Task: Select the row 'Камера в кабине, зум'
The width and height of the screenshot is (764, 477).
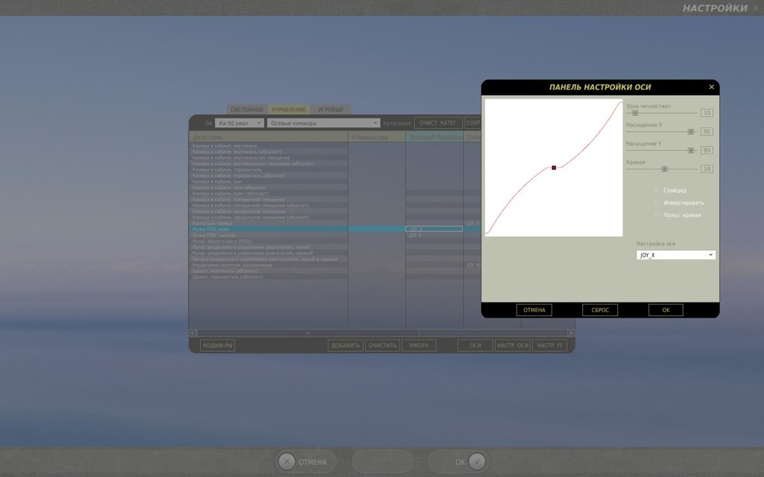Action: [268, 182]
